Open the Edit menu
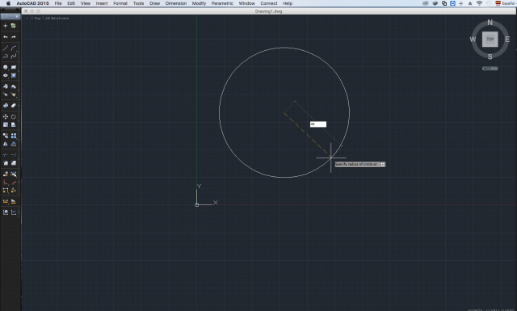The width and height of the screenshot is (517, 311). 71,3
